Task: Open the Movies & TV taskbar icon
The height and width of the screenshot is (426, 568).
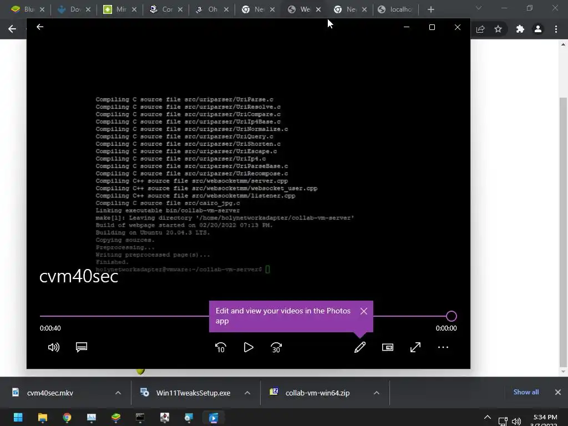Action: coord(214,417)
